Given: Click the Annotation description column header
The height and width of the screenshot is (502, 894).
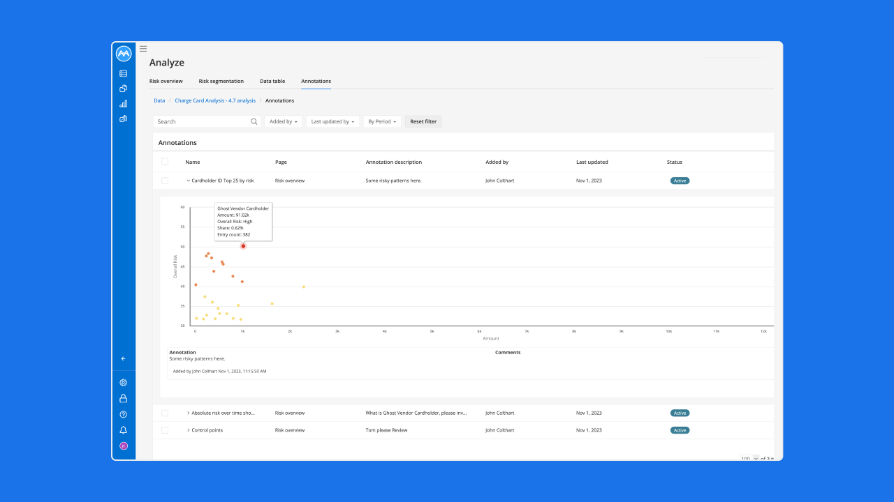Looking at the screenshot, I should click(x=394, y=162).
